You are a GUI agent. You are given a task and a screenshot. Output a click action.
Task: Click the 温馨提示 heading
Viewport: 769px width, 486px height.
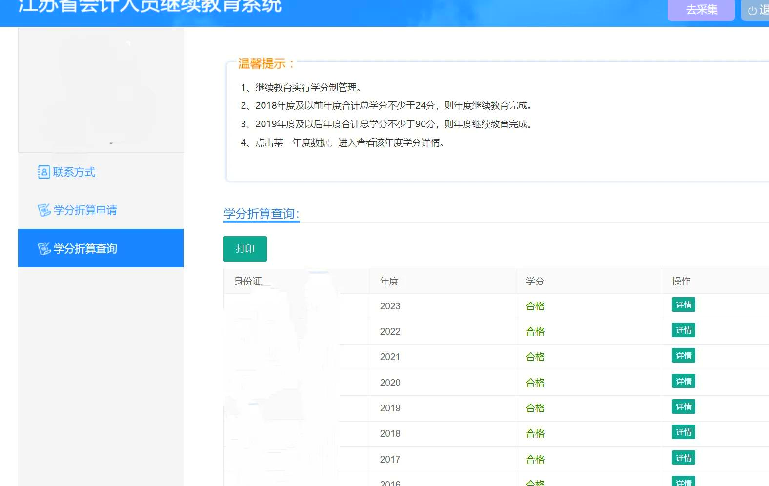[x=266, y=64]
